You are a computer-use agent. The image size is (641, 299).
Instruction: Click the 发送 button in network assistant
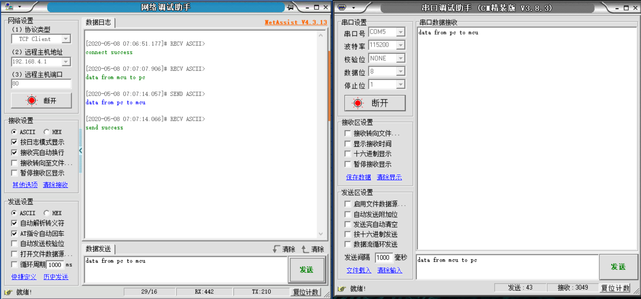pyautogui.click(x=307, y=269)
